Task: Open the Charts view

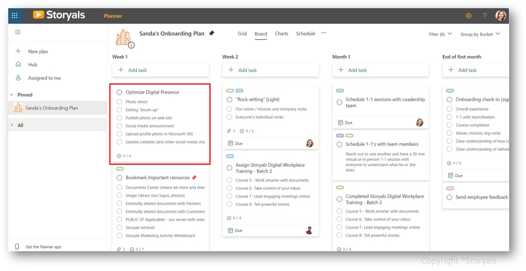Action: pyautogui.click(x=282, y=34)
